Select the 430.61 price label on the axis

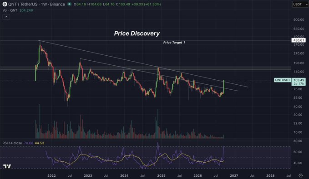[x=299, y=40]
